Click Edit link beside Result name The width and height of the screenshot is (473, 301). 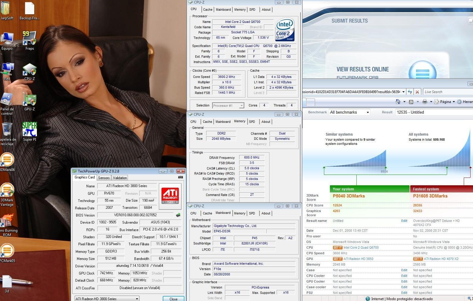[404, 221]
